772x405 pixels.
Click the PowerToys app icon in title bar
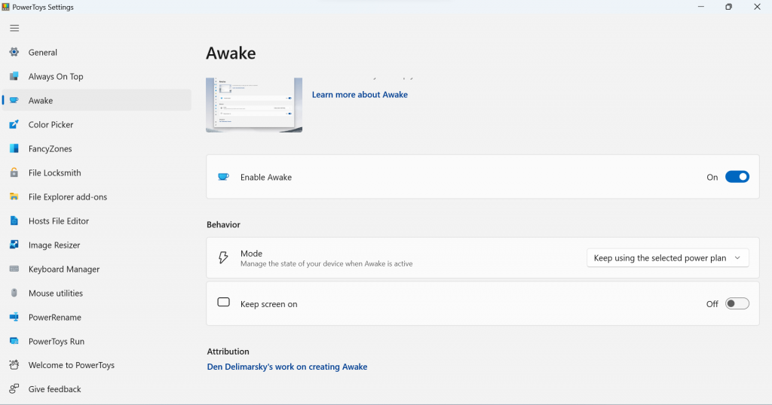point(5,7)
